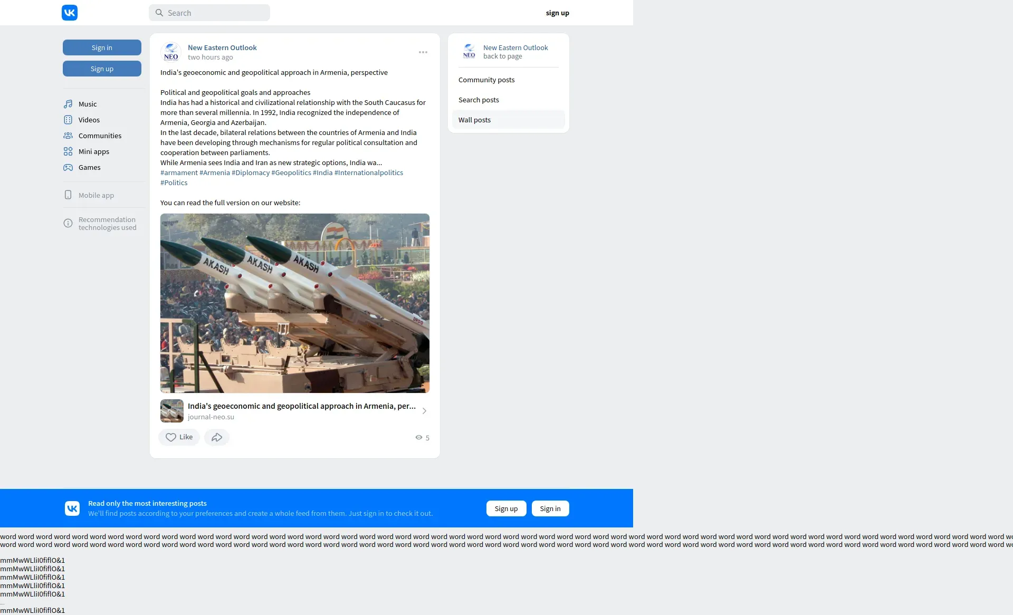Viewport: 1013px width, 615px height.
Task: Click the Mobile app phone icon
Action: coord(68,195)
